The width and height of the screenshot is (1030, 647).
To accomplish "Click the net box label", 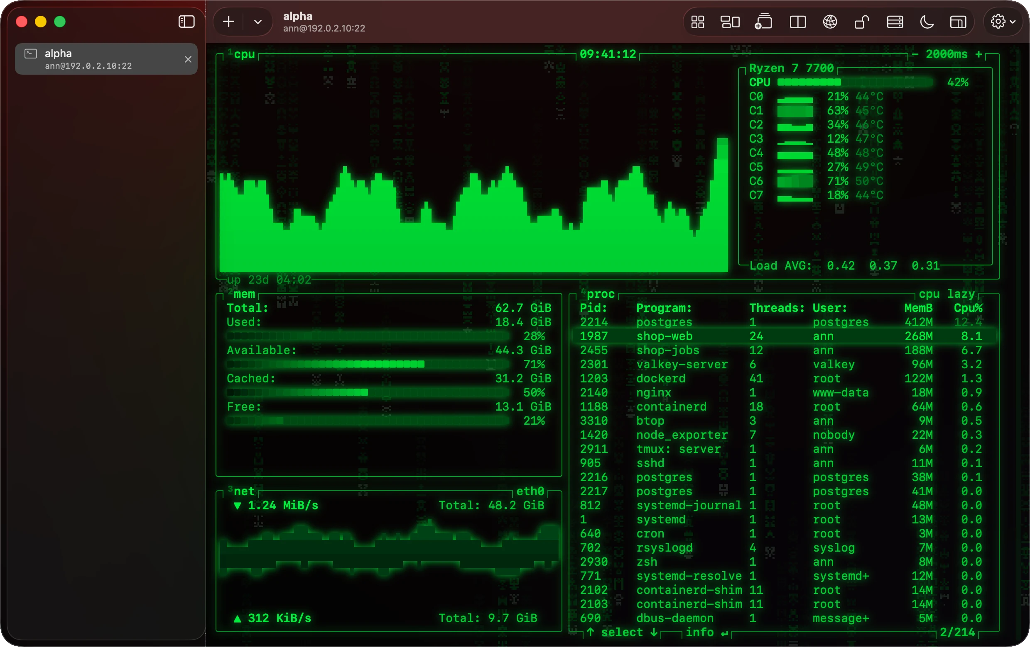I will [x=244, y=491].
